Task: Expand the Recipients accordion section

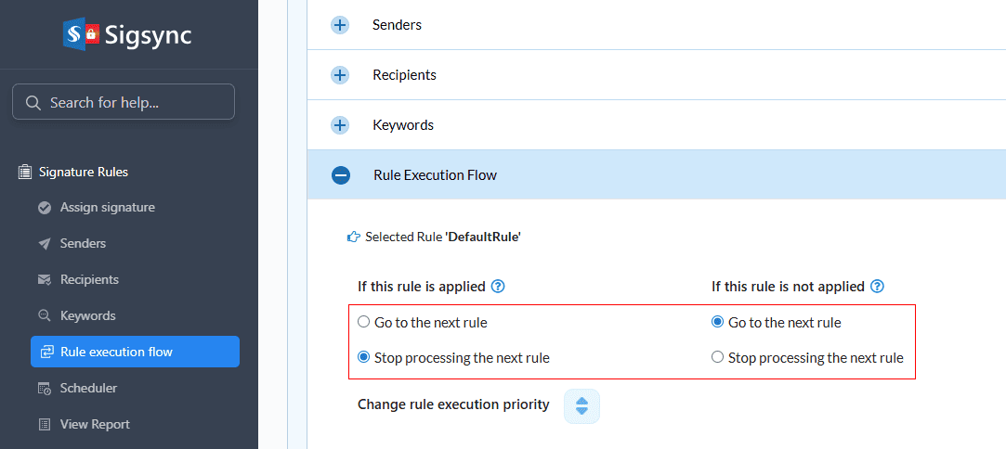Action: coord(340,75)
